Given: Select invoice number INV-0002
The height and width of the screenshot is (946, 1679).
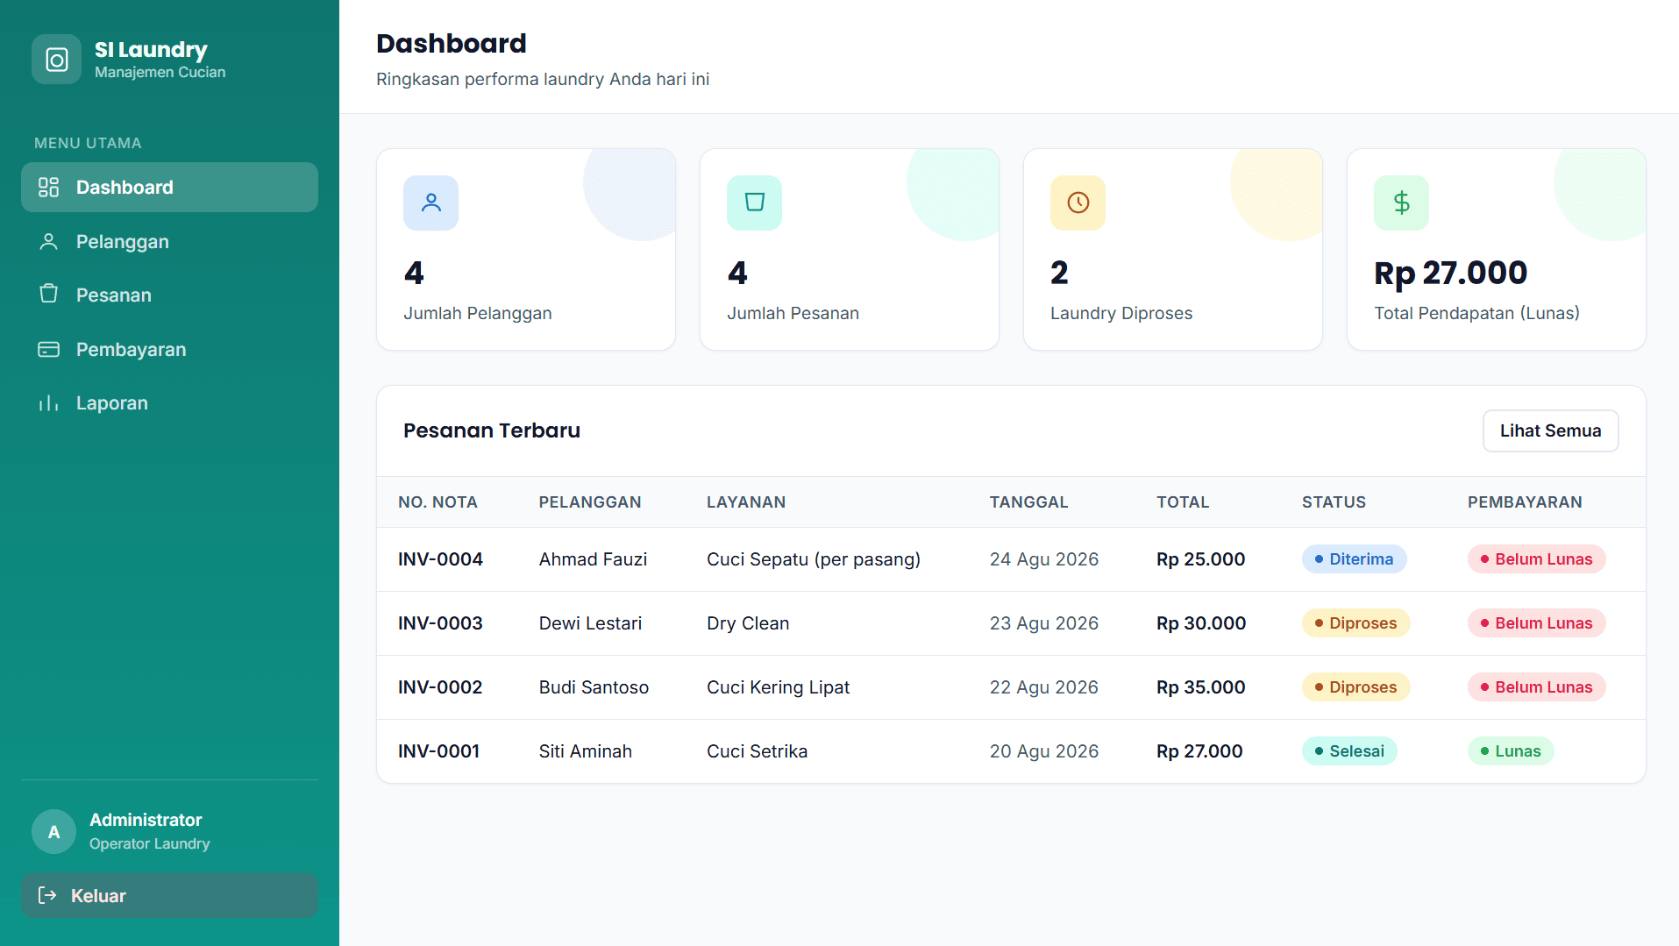Looking at the screenshot, I should 440,687.
